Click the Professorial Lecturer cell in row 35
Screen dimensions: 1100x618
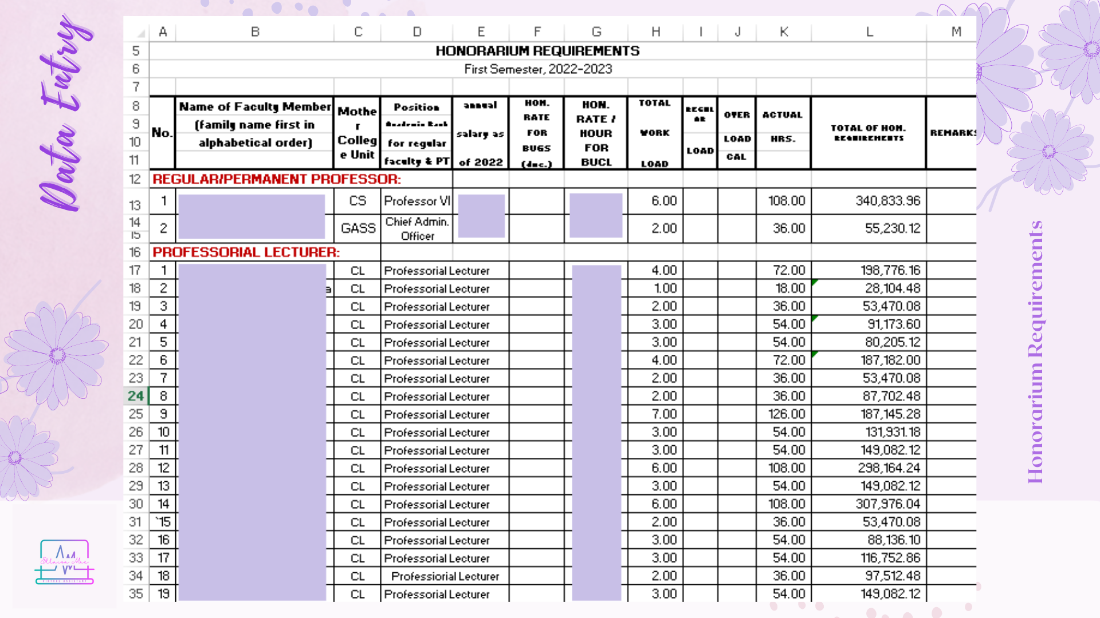(x=437, y=594)
